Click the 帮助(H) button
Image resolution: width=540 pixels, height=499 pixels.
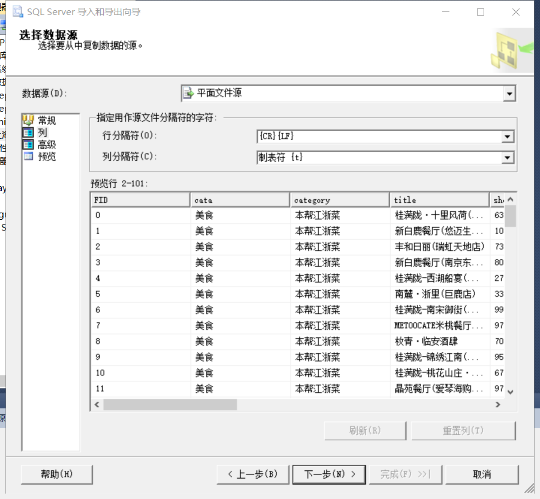coord(57,474)
